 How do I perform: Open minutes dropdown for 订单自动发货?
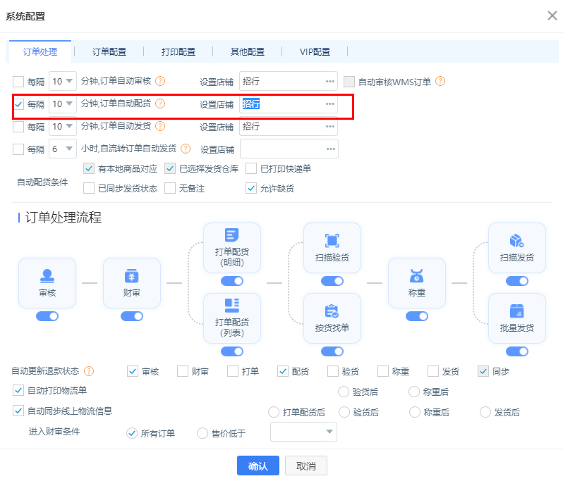63,127
